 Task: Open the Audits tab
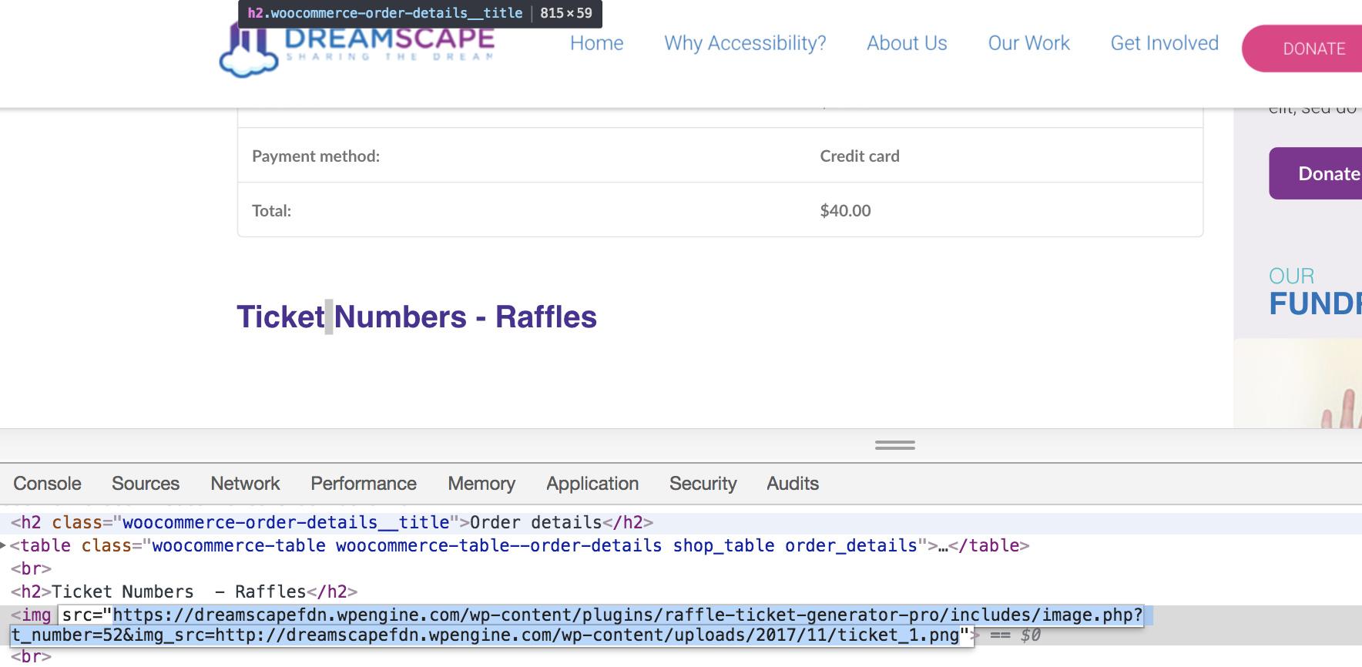[x=792, y=484]
